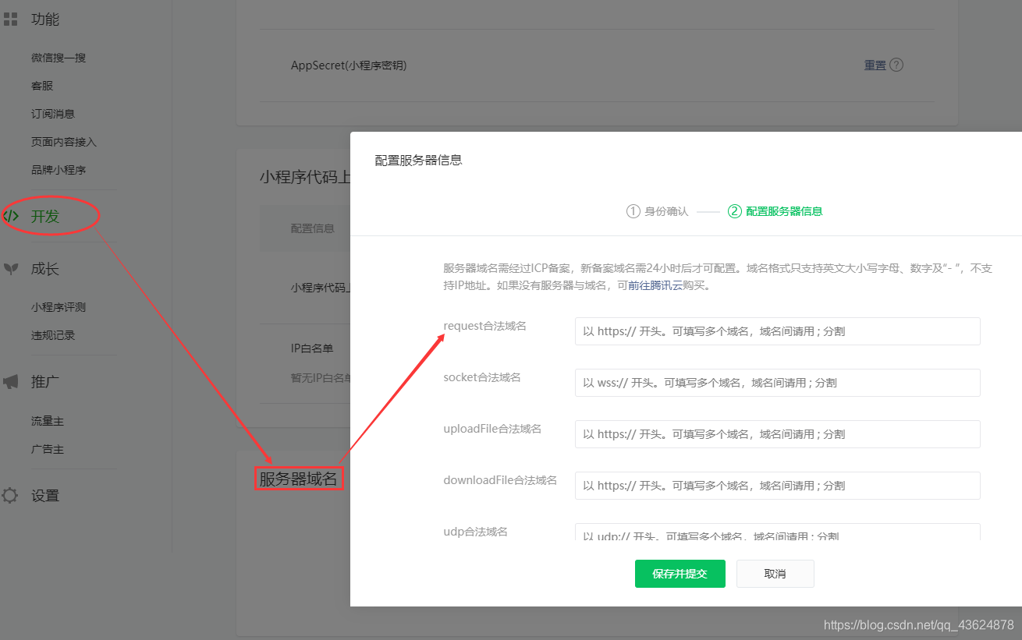
Task: Click the 取消 button to dismiss dialog
Action: [x=775, y=573]
